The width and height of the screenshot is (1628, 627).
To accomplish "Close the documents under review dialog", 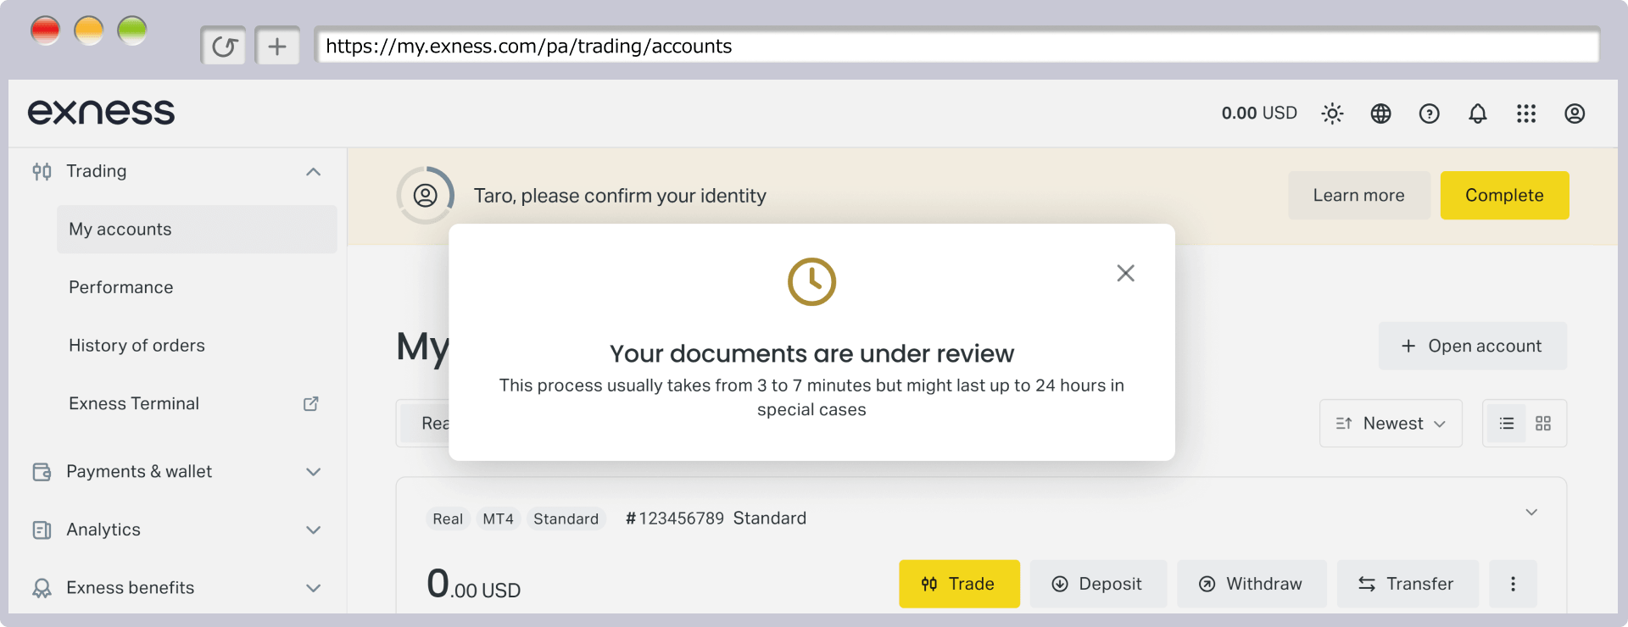I will (x=1125, y=273).
